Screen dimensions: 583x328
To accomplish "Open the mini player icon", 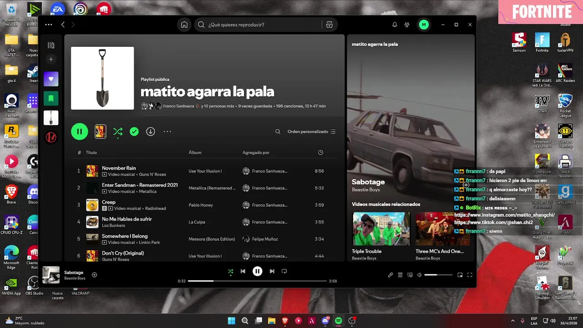I will (x=460, y=275).
